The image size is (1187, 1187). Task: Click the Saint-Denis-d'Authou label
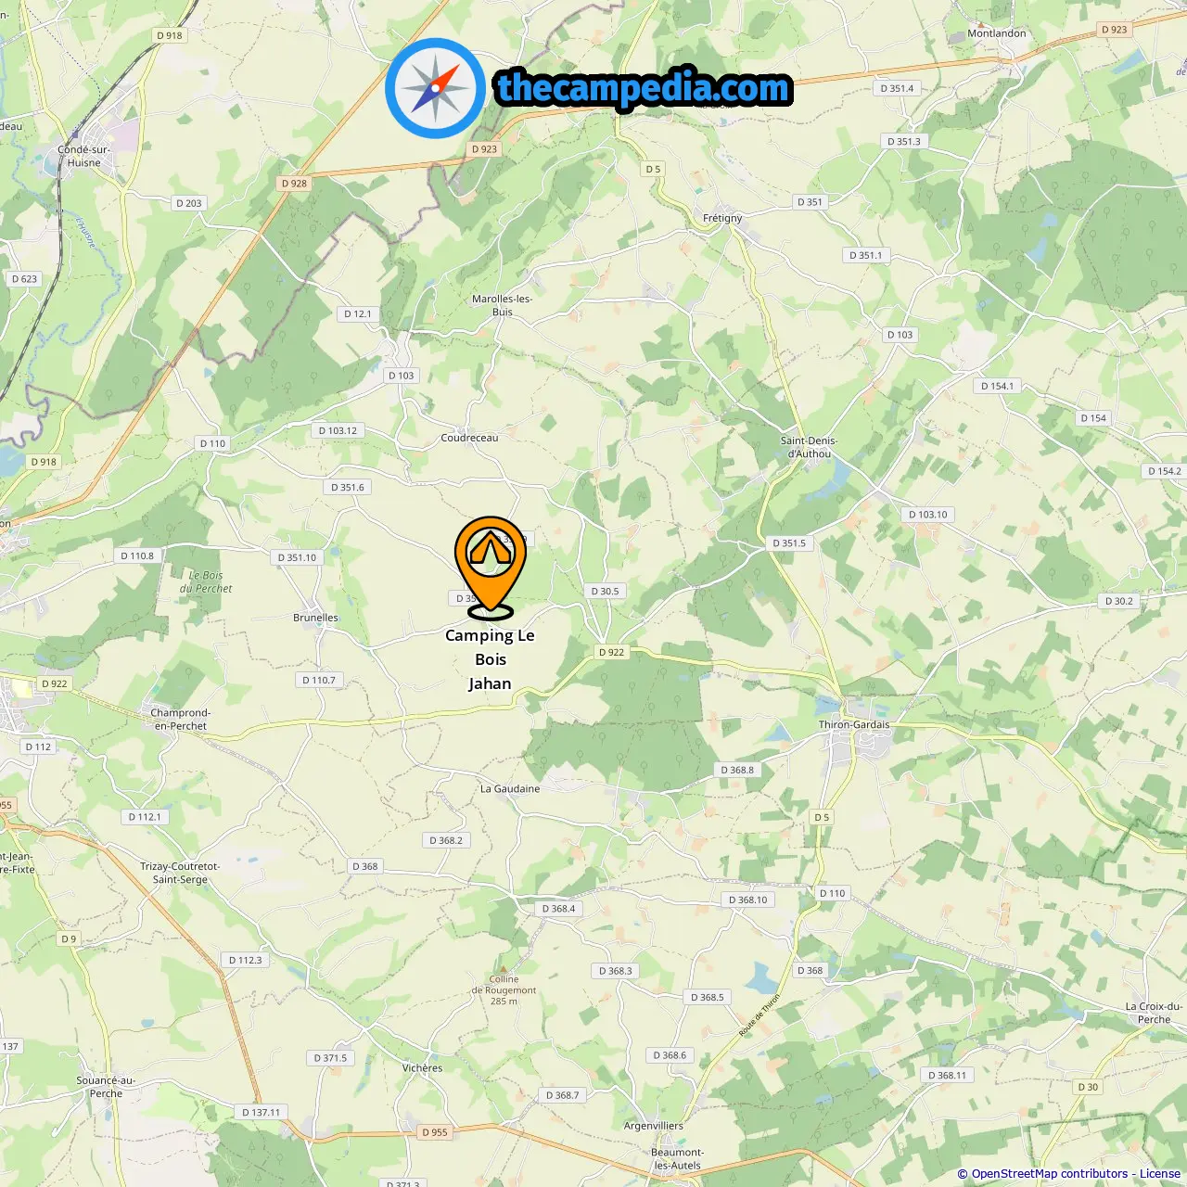[x=809, y=447]
